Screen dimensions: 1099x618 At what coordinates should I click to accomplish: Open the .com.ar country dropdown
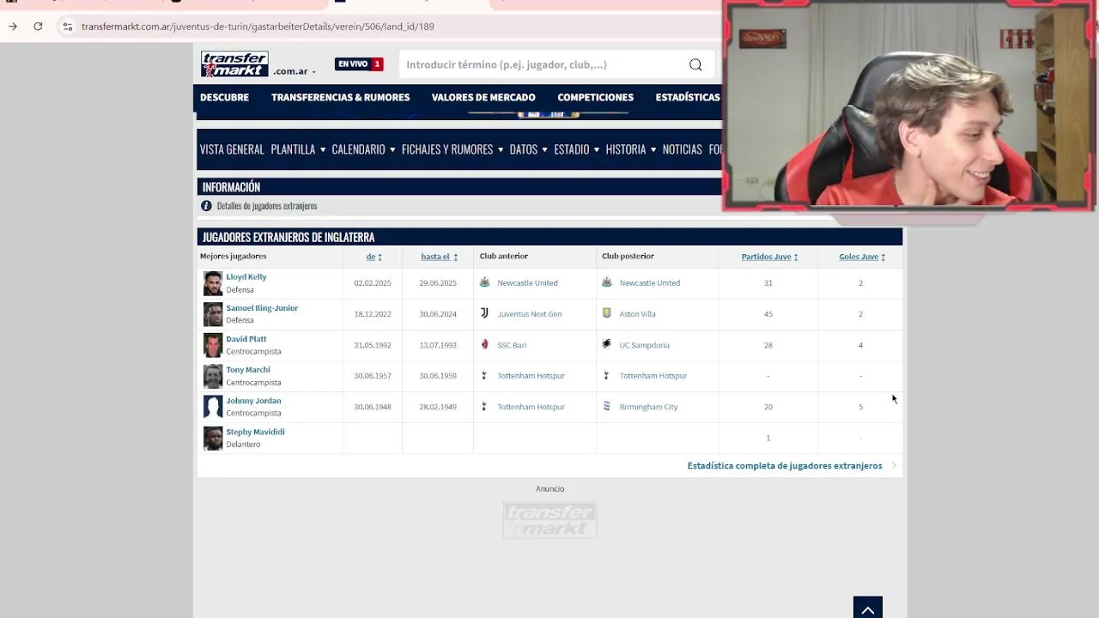click(x=294, y=71)
